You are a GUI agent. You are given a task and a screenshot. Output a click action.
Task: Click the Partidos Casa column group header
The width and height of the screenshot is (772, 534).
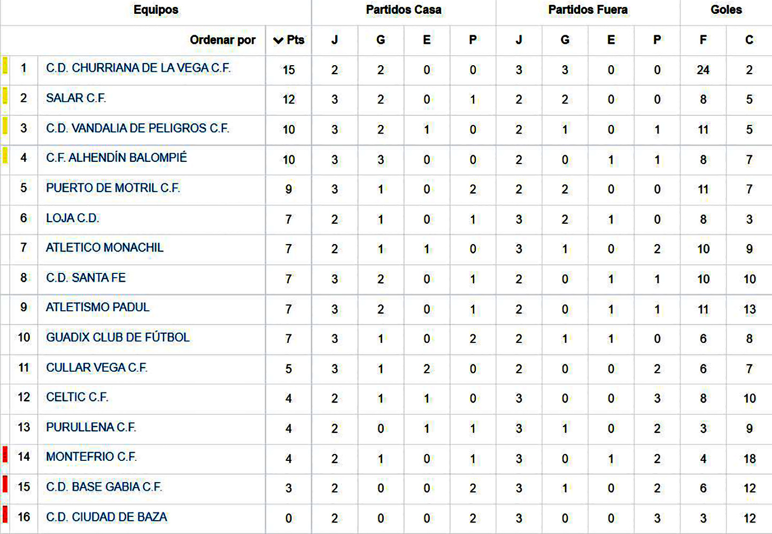[404, 10]
